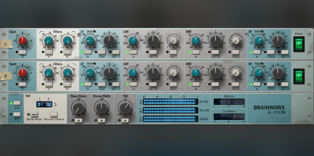
Task: Toggle the L channel LF Shelf indicator
Action: pos(94,31)
